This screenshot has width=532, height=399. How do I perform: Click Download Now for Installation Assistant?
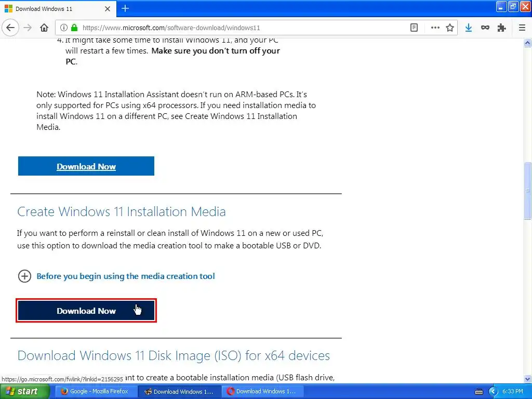pyautogui.click(x=86, y=166)
